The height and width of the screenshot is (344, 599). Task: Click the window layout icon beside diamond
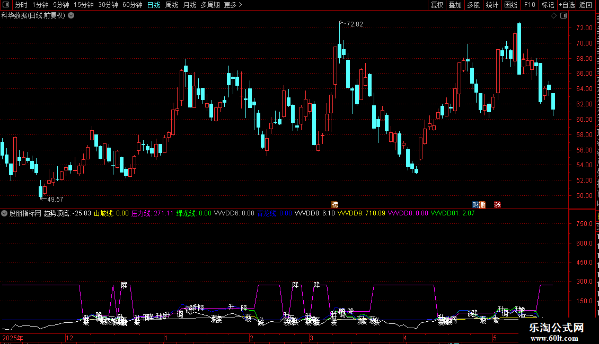pos(563,16)
